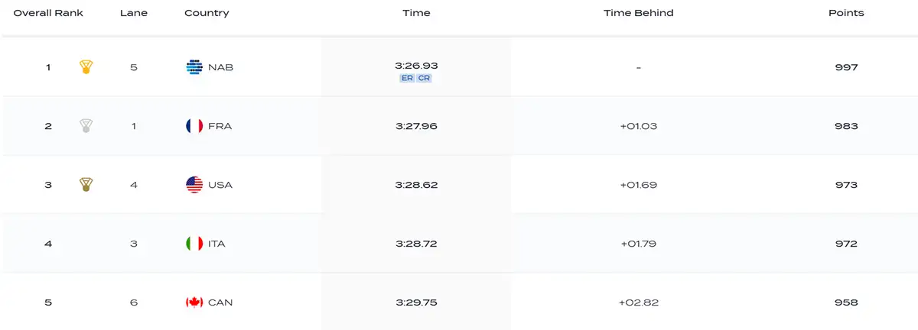Click the bronze medal icon for rank 3

pyautogui.click(x=86, y=185)
